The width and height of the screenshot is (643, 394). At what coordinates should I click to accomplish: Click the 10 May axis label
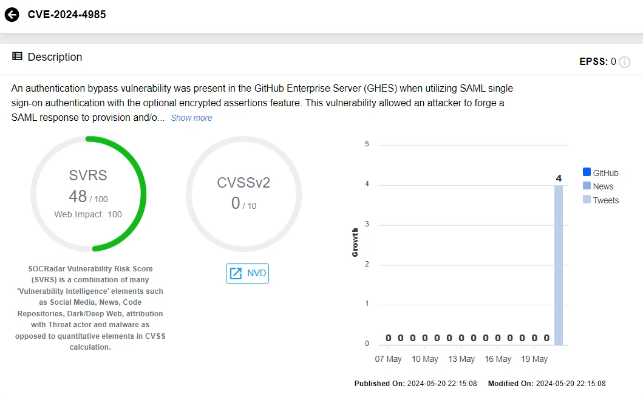425,359
